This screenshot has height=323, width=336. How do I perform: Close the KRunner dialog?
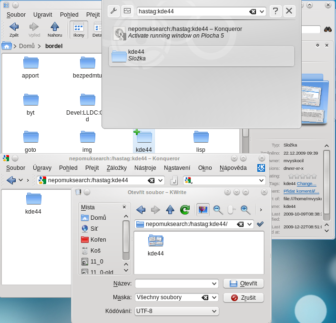point(289,11)
